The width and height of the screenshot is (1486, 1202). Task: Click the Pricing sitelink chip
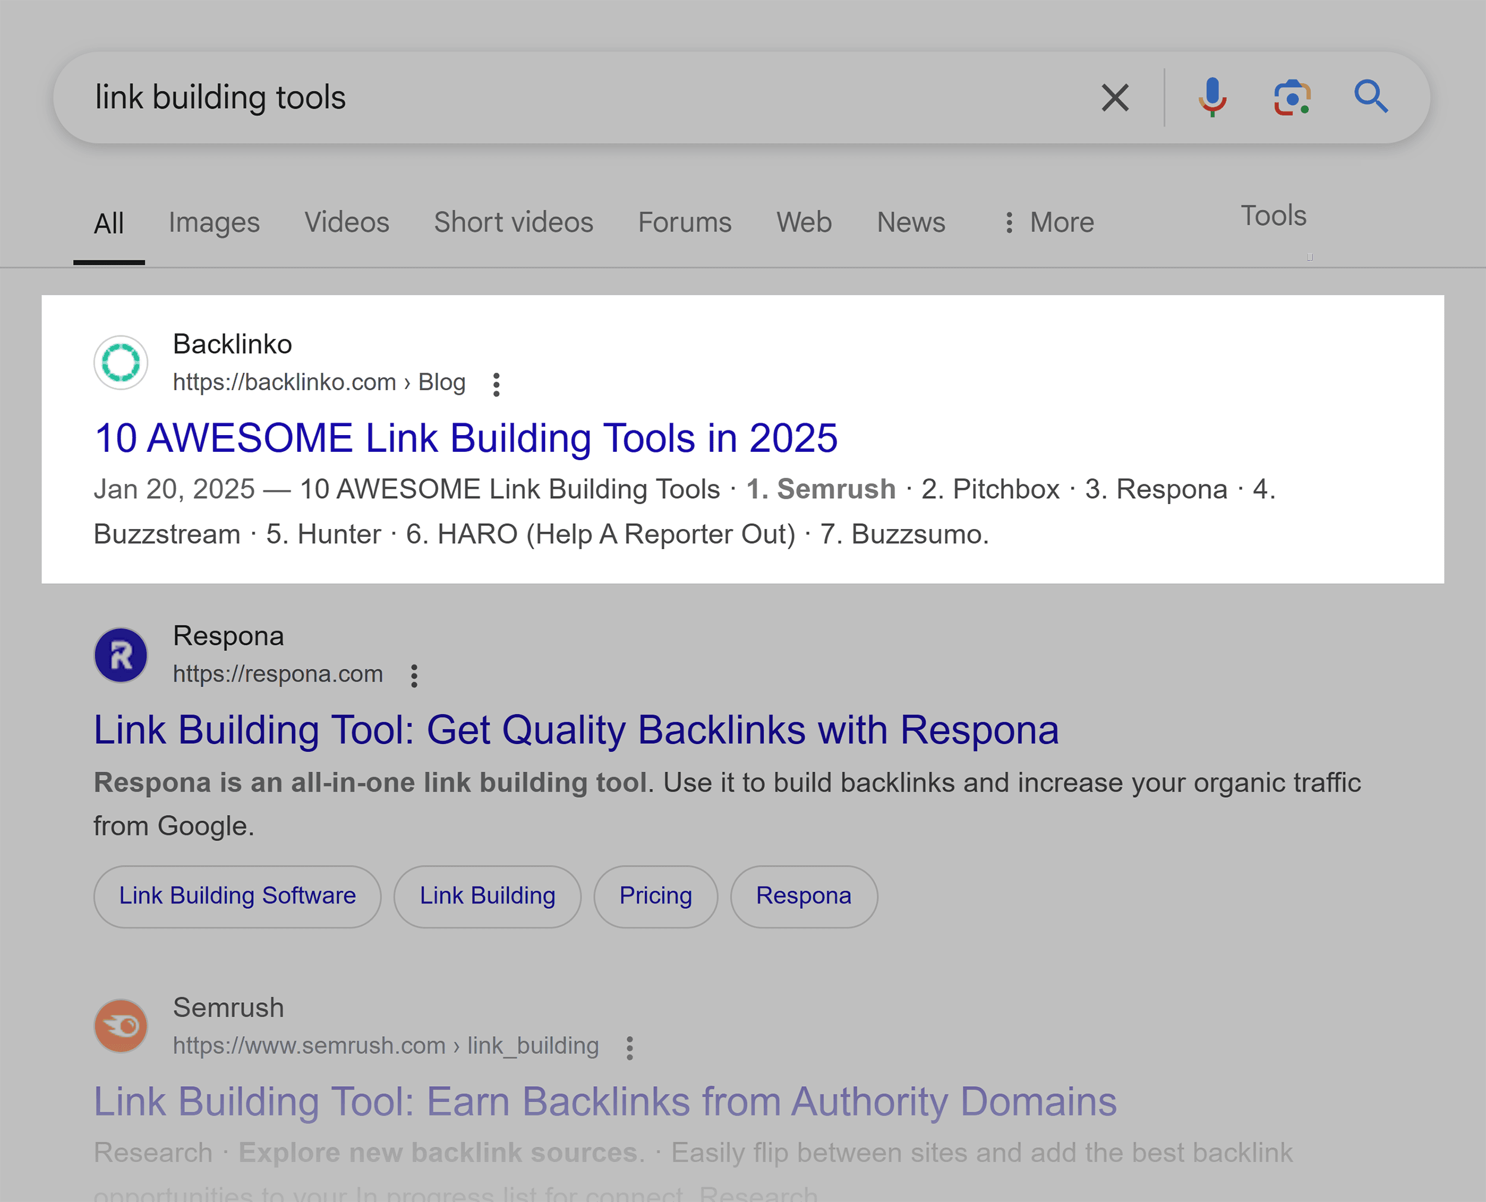click(656, 896)
